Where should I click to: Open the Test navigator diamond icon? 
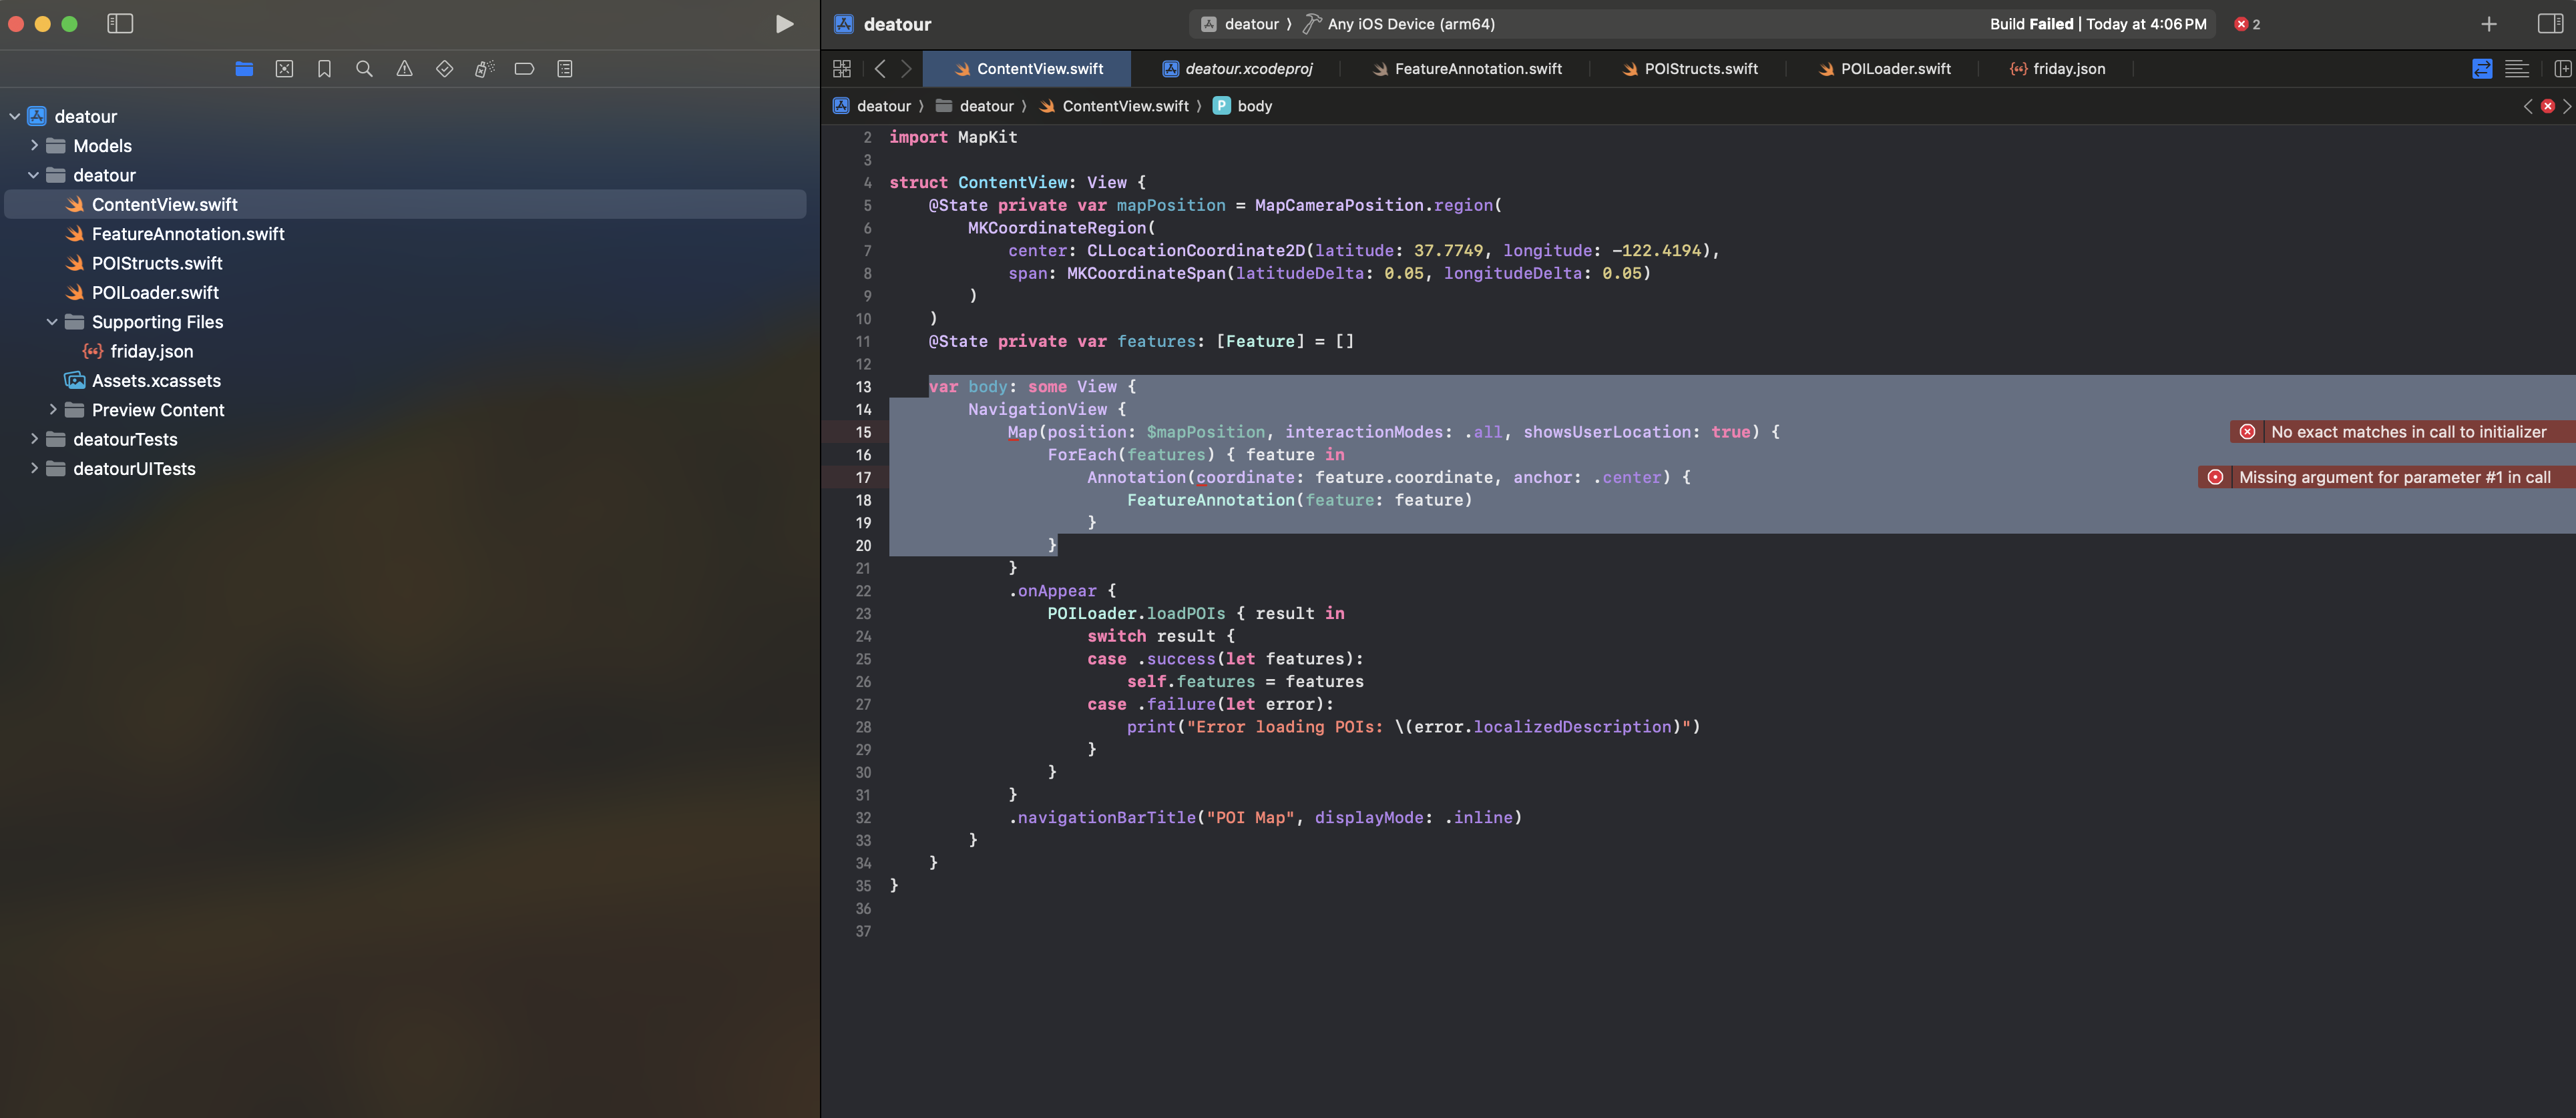444,69
